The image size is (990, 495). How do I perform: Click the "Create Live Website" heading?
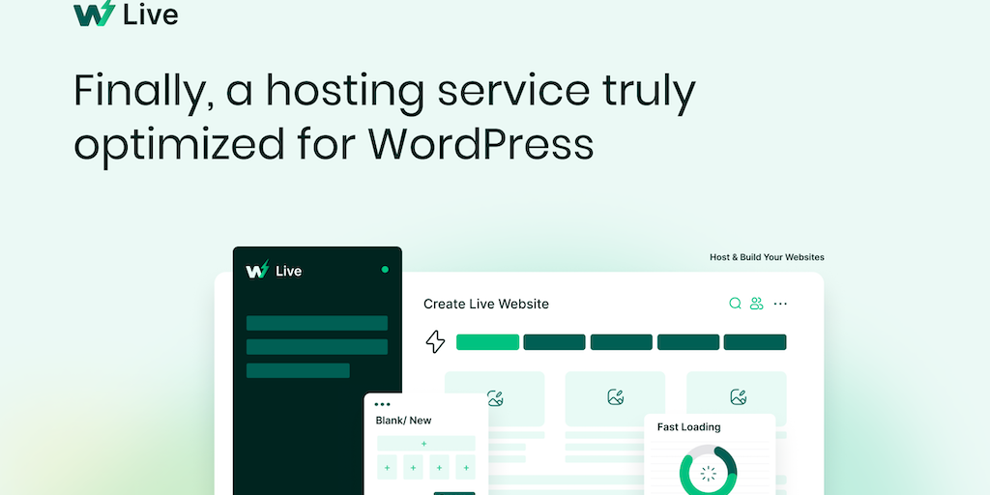click(x=486, y=304)
